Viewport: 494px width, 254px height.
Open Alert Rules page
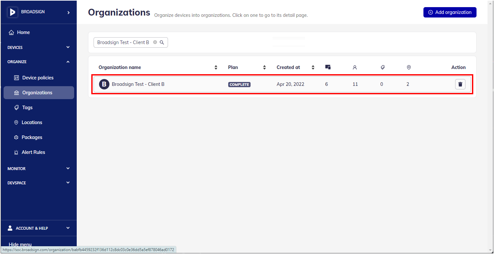(x=33, y=152)
